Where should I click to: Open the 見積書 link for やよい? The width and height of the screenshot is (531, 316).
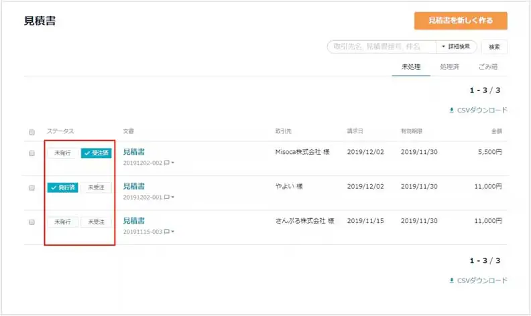134,186
